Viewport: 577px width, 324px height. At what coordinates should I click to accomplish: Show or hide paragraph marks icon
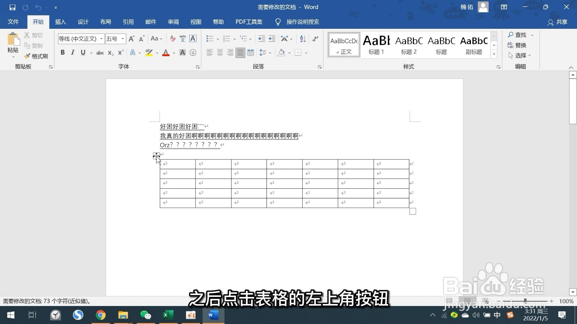(x=316, y=39)
